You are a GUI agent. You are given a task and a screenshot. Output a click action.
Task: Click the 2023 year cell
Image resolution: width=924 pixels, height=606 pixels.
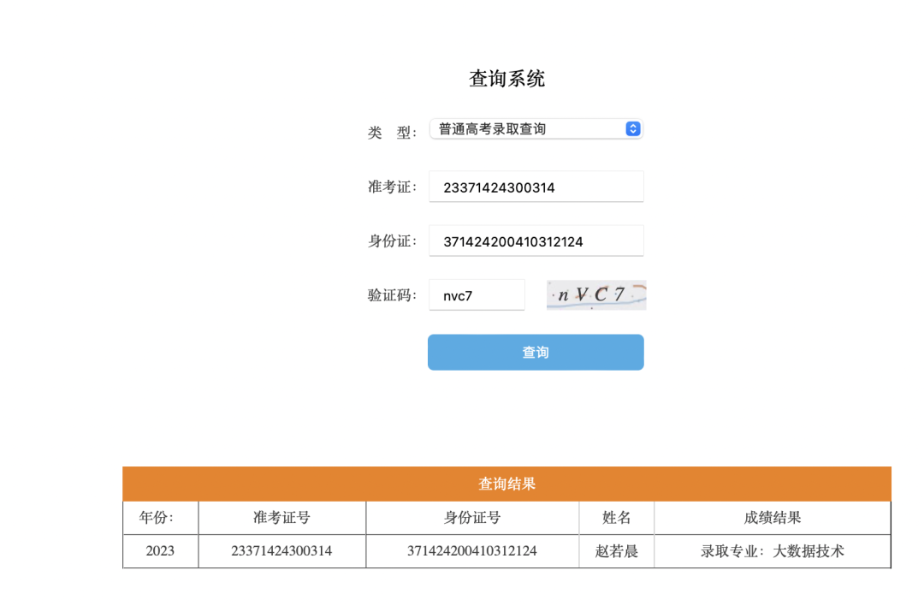tap(160, 551)
